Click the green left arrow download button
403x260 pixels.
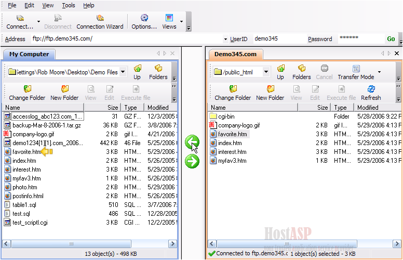[x=192, y=142]
